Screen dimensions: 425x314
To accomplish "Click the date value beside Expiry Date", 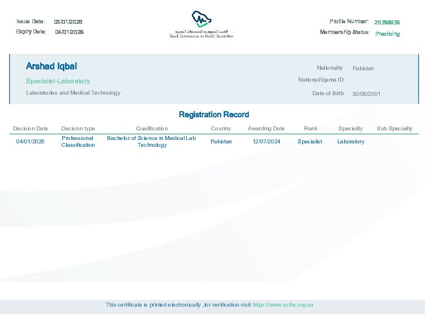I will (x=70, y=32).
